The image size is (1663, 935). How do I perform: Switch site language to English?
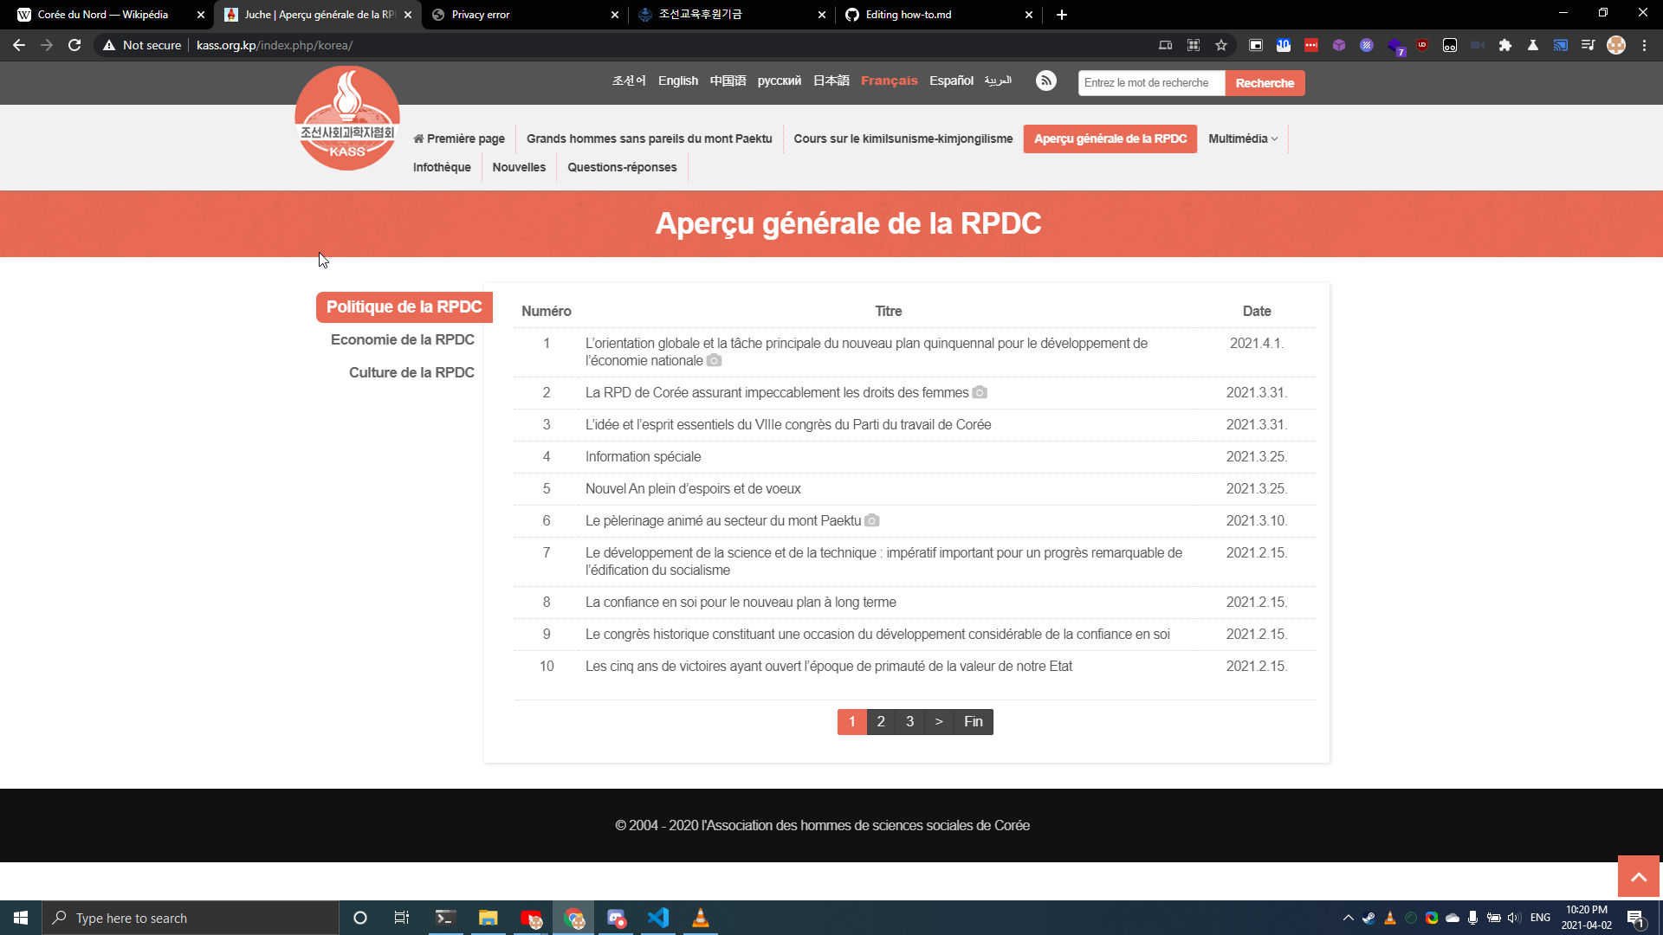tap(677, 81)
